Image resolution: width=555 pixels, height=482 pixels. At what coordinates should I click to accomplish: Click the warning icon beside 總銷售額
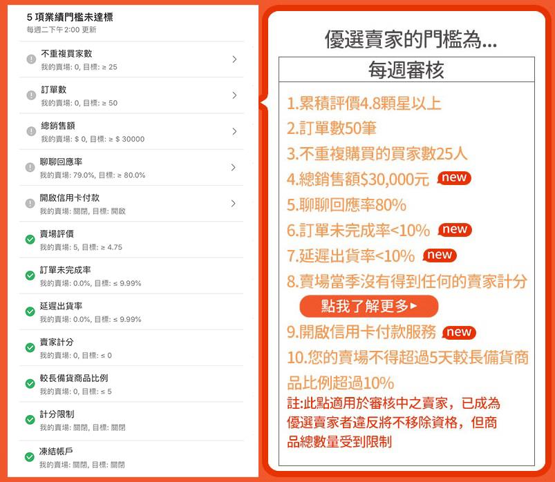pyautogui.click(x=30, y=129)
